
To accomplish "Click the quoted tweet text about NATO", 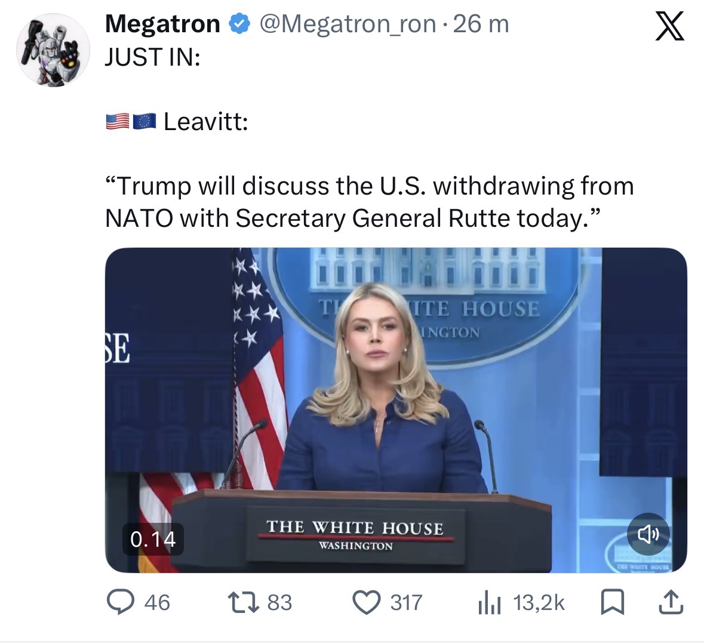I will (369, 202).
